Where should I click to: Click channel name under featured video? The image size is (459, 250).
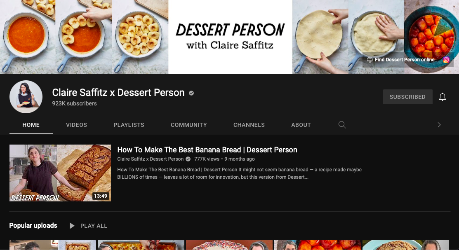(x=150, y=159)
